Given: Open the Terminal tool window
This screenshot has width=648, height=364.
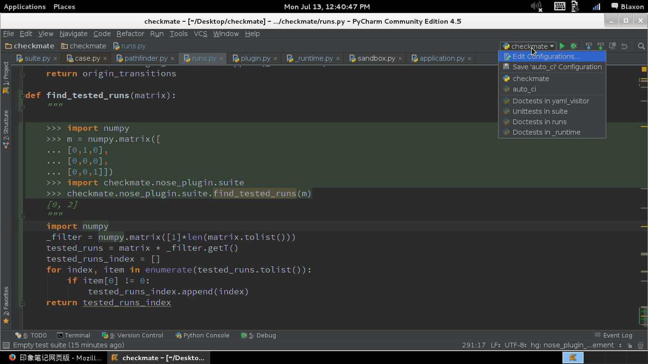Looking at the screenshot, I should [73, 335].
